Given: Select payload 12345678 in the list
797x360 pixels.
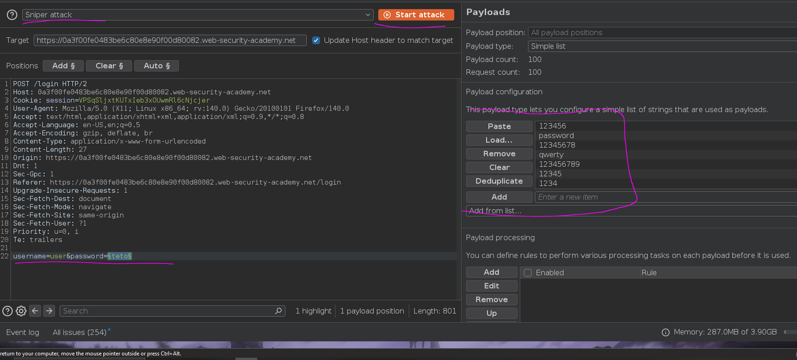Looking at the screenshot, I should tap(666, 145).
